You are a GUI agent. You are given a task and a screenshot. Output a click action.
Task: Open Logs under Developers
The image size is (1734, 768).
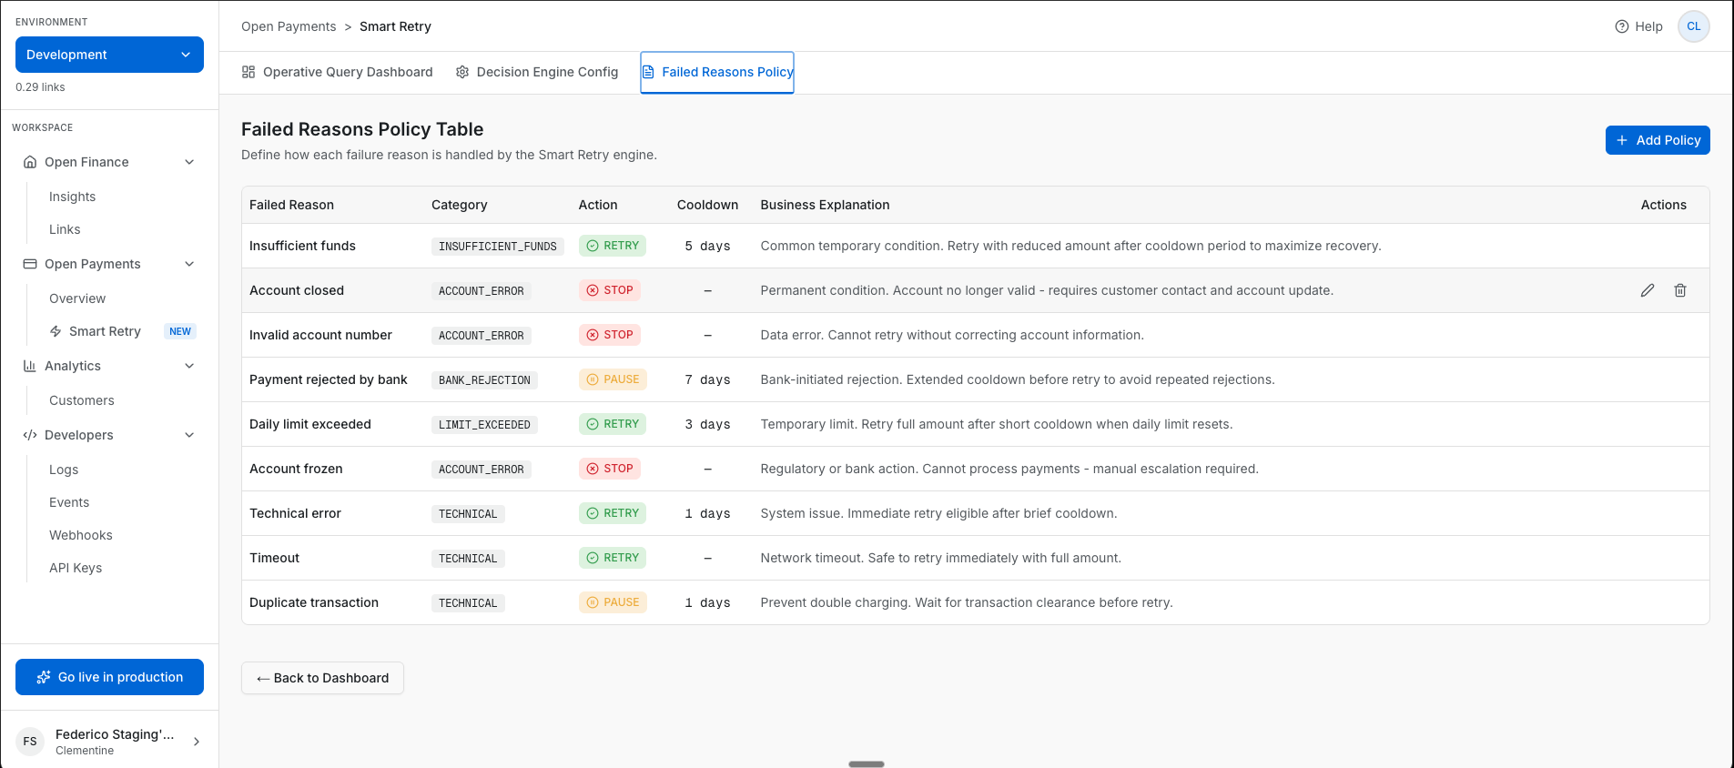pyautogui.click(x=64, y=470)
